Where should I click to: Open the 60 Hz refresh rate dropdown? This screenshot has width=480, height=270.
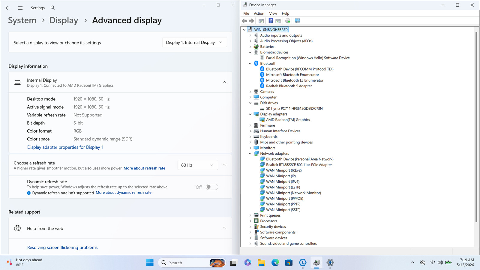pos(197,165)
